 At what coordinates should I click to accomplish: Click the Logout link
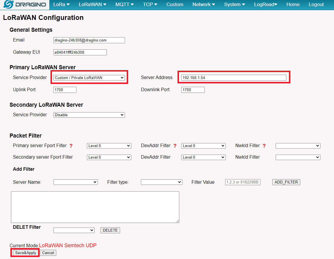pos(316,5)
